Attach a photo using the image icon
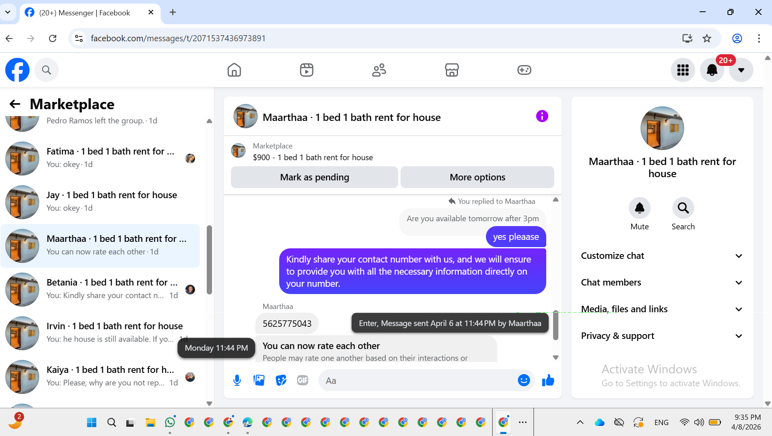Image resolution: width=772 pixels, height=436 pixels. [x=259, y=381]
